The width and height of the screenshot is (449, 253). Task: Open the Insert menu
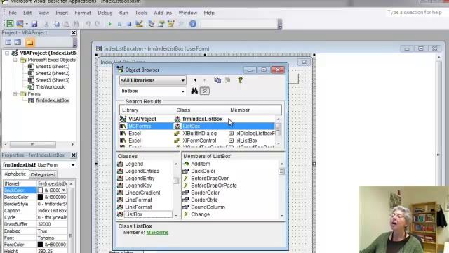click(x=62, y=13)
